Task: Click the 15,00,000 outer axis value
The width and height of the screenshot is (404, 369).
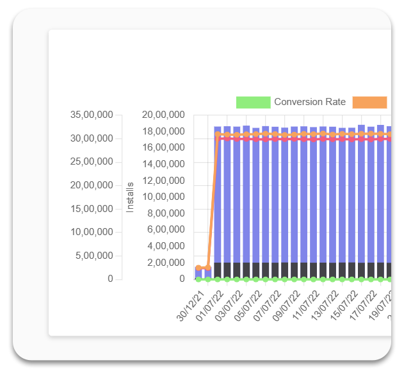Action: [x=92, y=209]
